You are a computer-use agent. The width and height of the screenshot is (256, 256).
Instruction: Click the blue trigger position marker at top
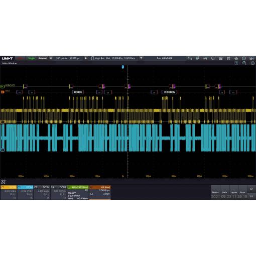coord(123,67)
